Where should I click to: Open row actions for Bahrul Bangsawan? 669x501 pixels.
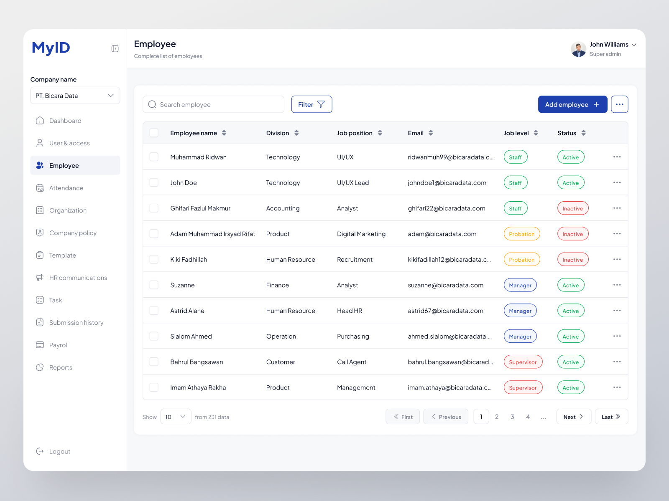coord(617,362)
